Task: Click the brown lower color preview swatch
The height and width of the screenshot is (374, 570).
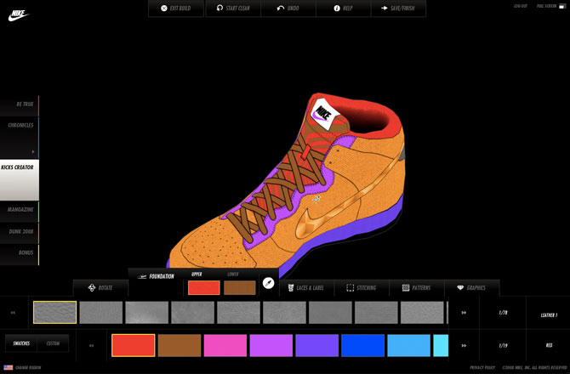Action: [x=240, y=287]
